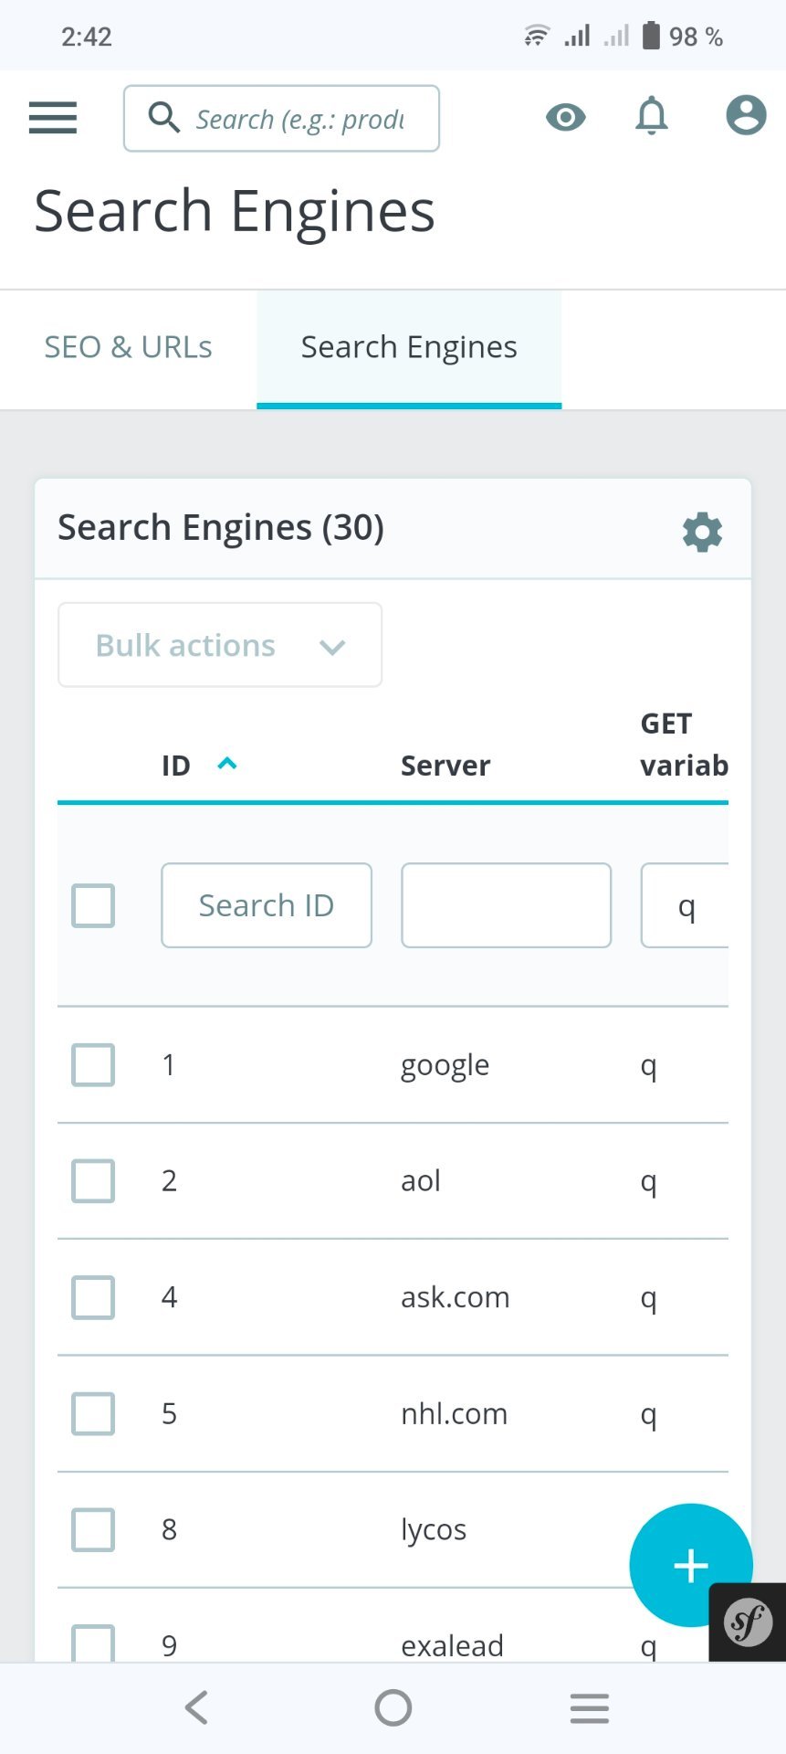Select the Search Engines tab
Image resolution: width=786 pixels, height=1754 pixels.
coord(409,347)
